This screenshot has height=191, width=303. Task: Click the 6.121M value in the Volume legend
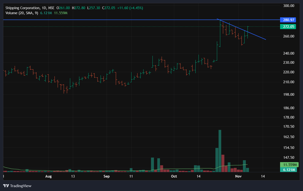[46, 13]
